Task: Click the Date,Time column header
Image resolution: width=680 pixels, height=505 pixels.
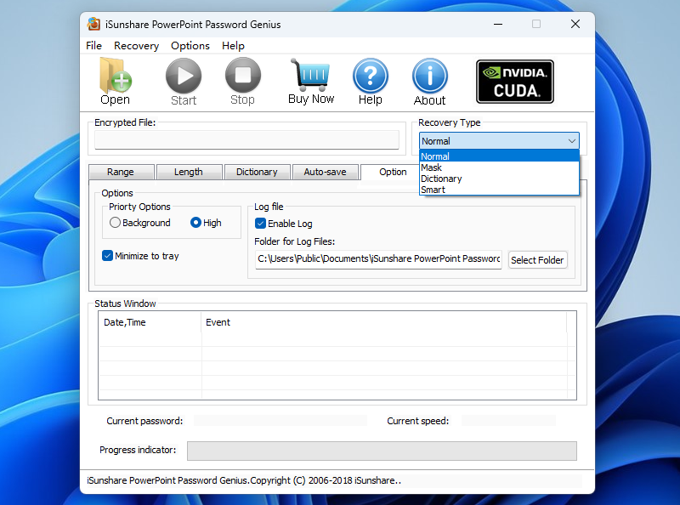Action: pos(150,322)
